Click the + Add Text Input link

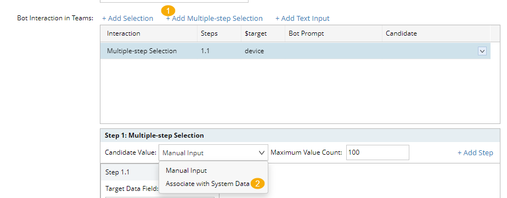302,19
